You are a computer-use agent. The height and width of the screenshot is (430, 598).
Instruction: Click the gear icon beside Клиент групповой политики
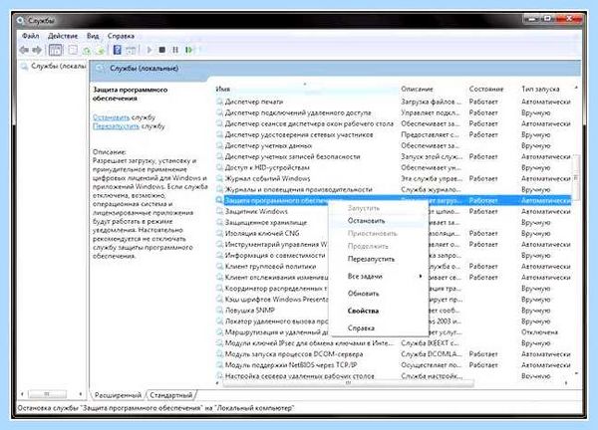coord(219,266)
